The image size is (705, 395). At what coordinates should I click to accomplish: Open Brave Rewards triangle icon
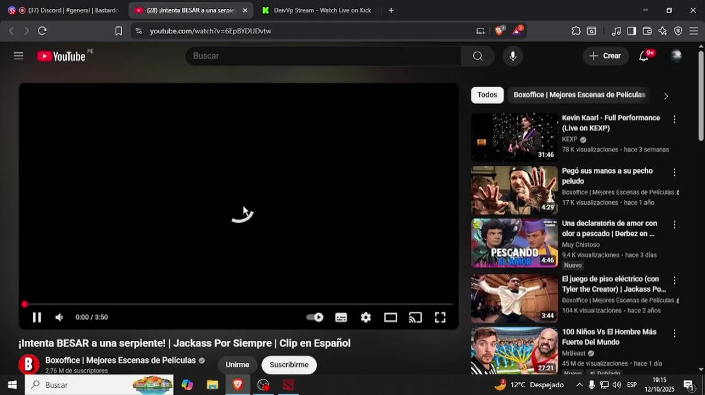pyautogui.click(x=517, y=31)
